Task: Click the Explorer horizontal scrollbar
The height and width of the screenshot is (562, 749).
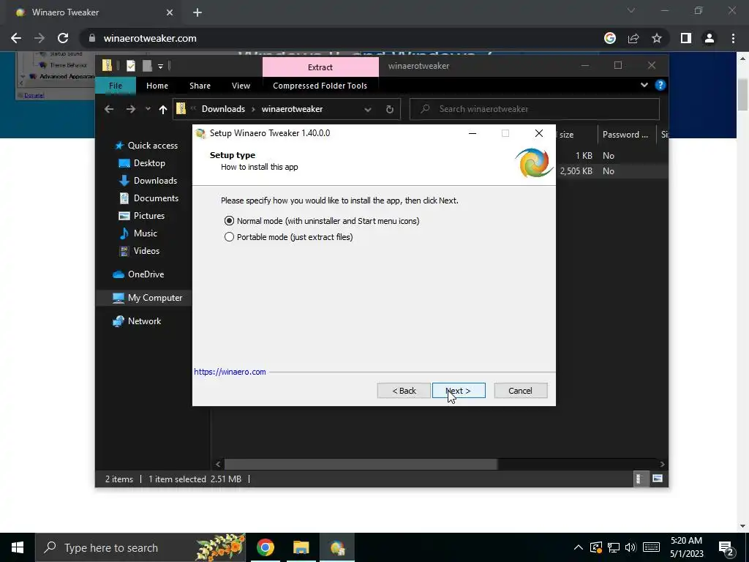Action: [361, 464]
